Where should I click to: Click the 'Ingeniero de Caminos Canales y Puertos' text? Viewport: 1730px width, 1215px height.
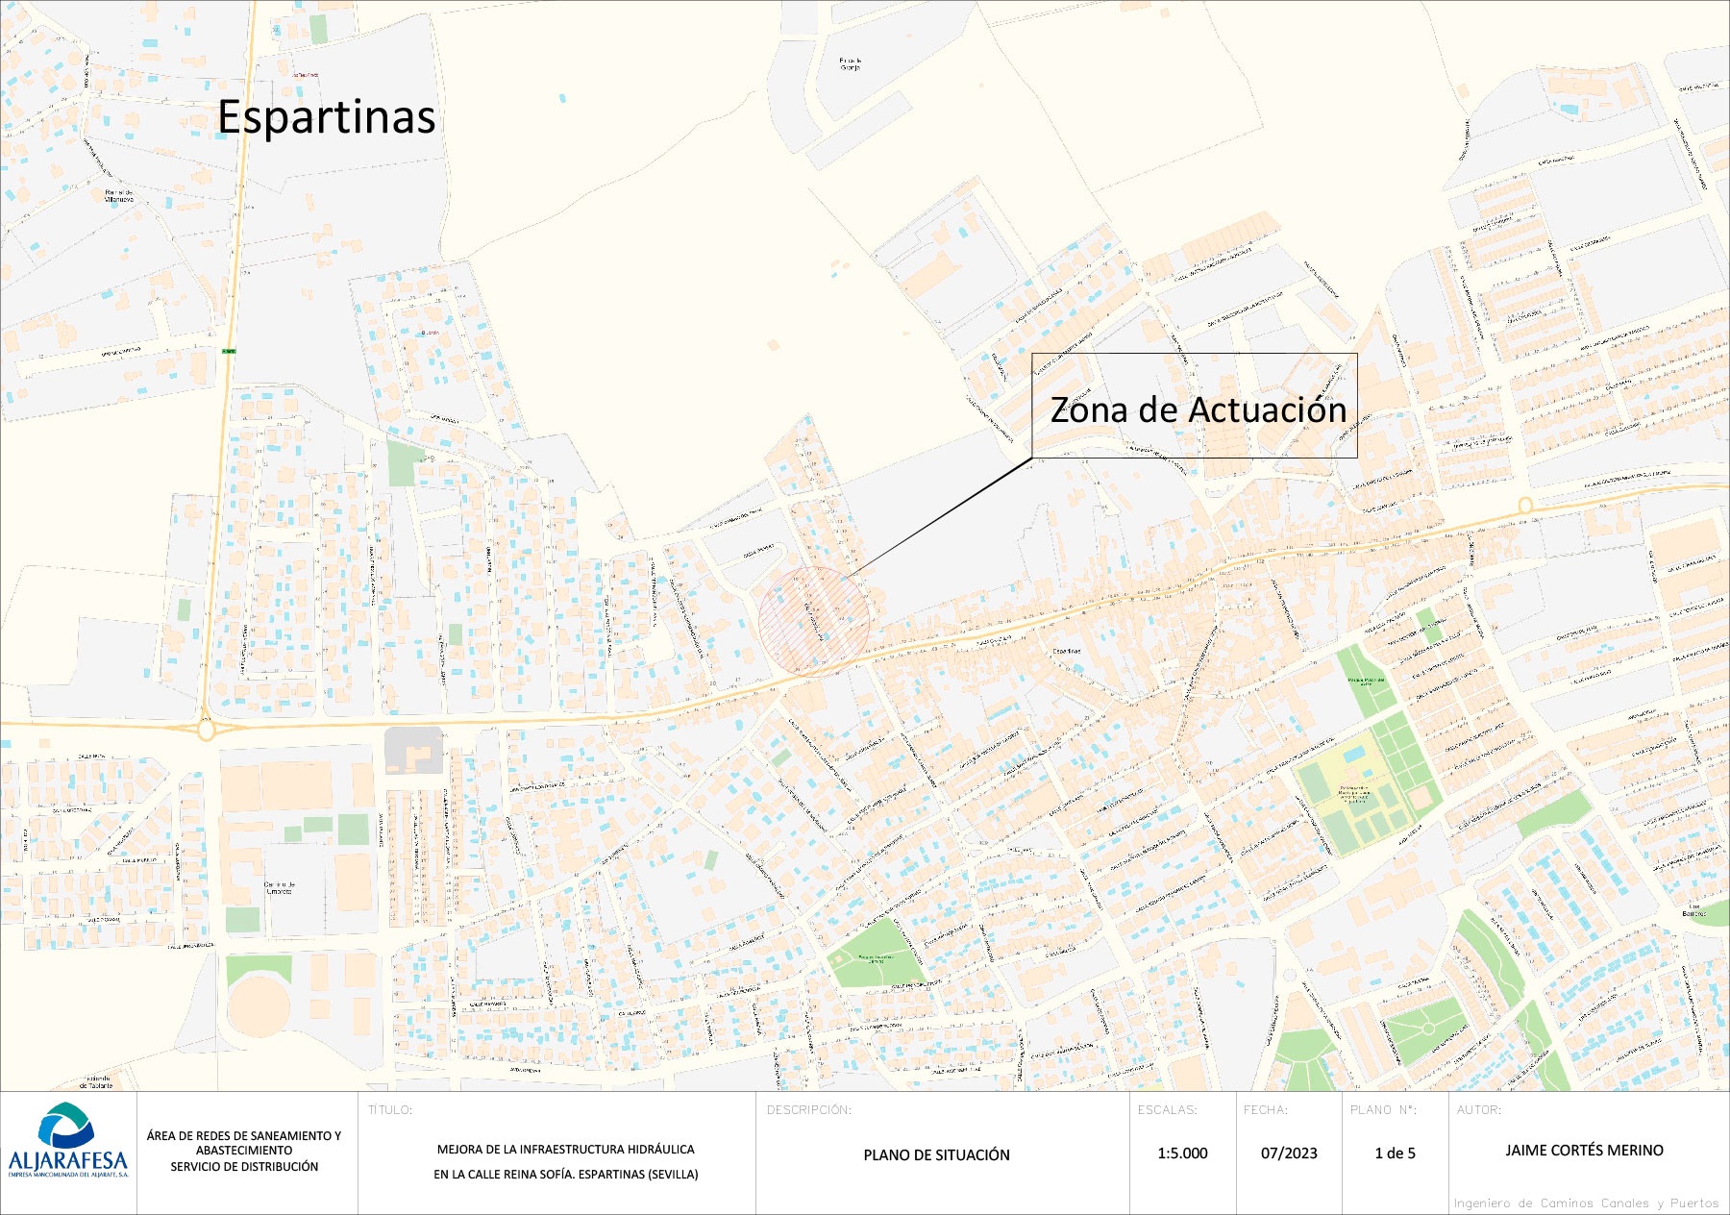pyautogui.click(x=1586, y=1203)
